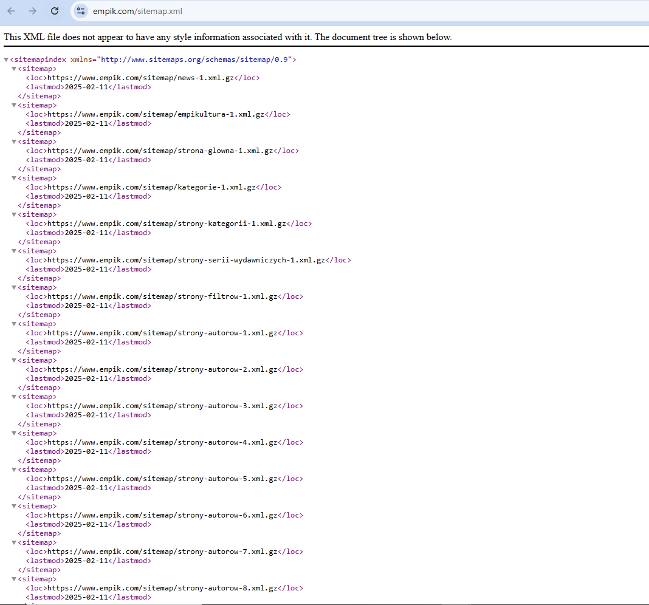Go back to the previous page
649x605 pixels.
[11, 11]
